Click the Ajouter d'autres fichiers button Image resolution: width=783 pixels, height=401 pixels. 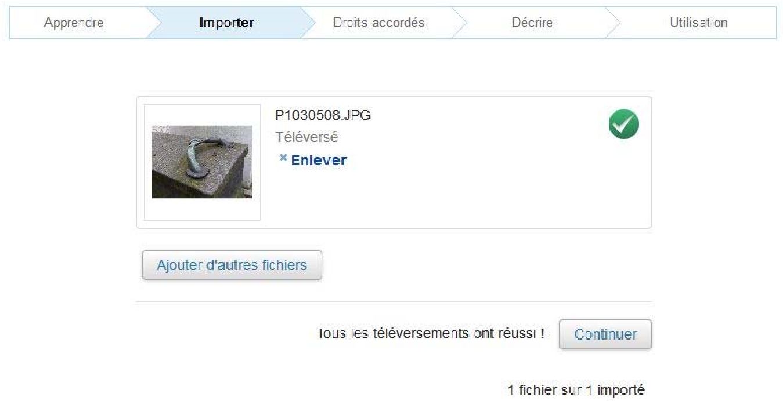[x=232, y=265]
